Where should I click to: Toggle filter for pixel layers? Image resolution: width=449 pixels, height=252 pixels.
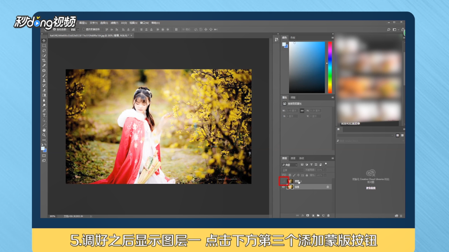pos(302,165)
